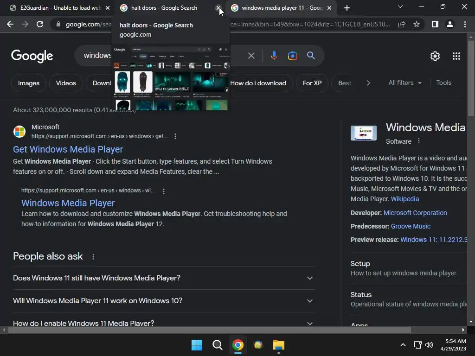The height and width of the screenshot is (356, 475).
Task: Open options for the second support.microsoft.com result
Action: click(x=164, y=191)
